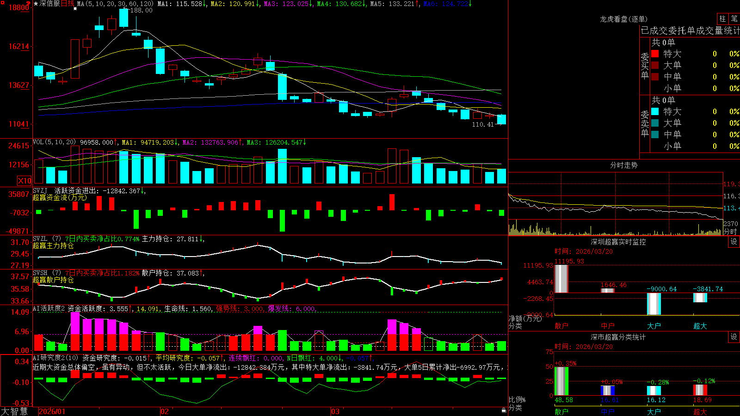Click the 大智慧 label at bottom-left

pos(14,411)
